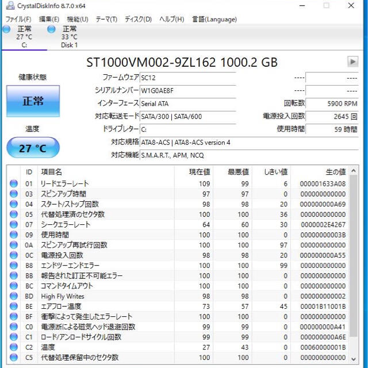Click the features field S.M.A.R.T., APM, NCQ
This screenshot has width=368, height=368.
tap(249, 155)
